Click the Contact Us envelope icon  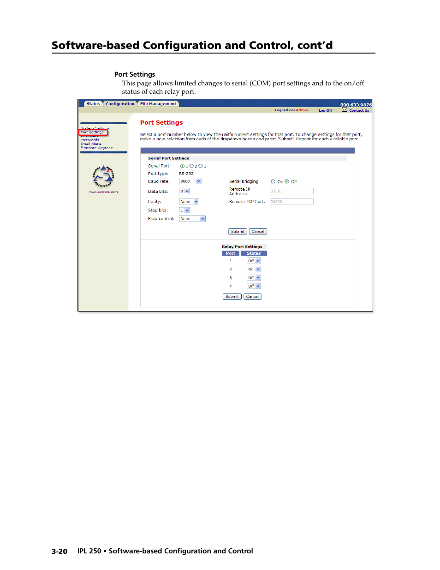pyautogui.click(x=344, y=110)
